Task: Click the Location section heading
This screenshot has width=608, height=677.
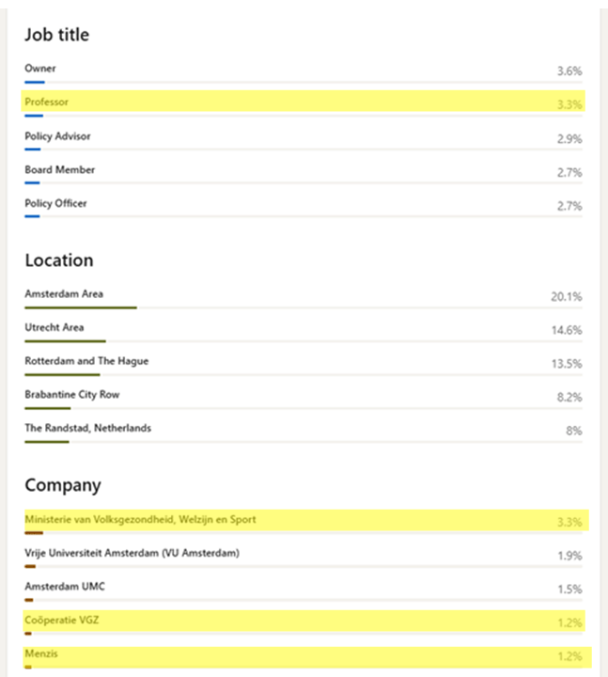Action: 59,260
